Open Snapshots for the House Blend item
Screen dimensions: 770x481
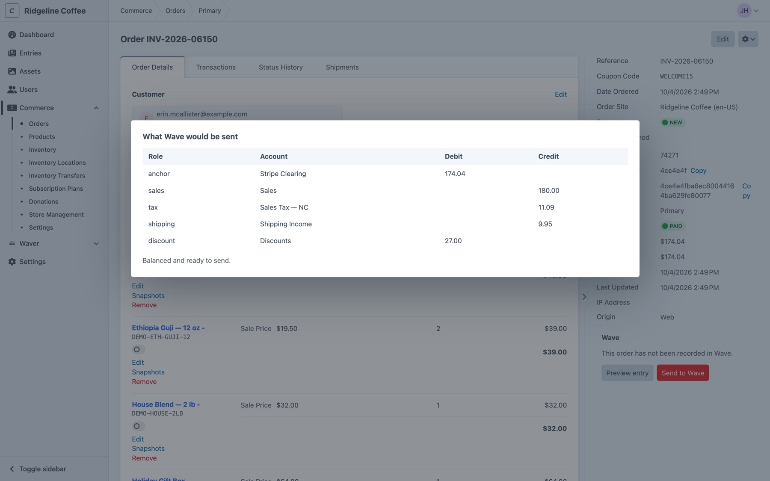(x=148, y=449)
